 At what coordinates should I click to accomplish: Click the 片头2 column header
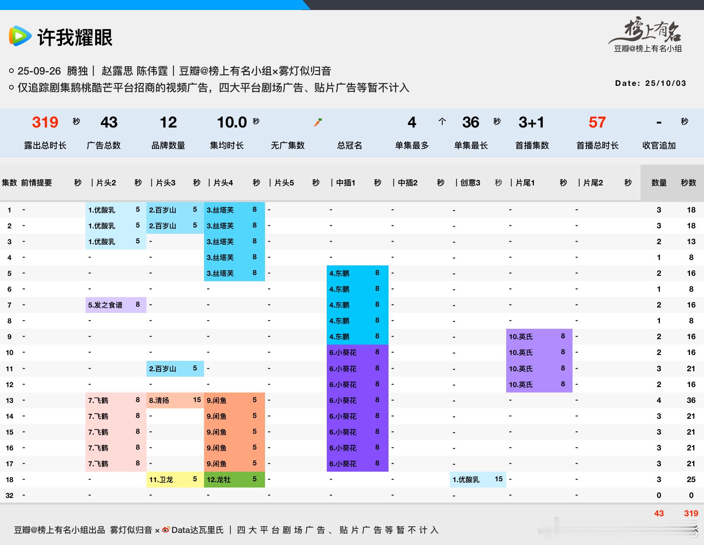coord(106,182)
